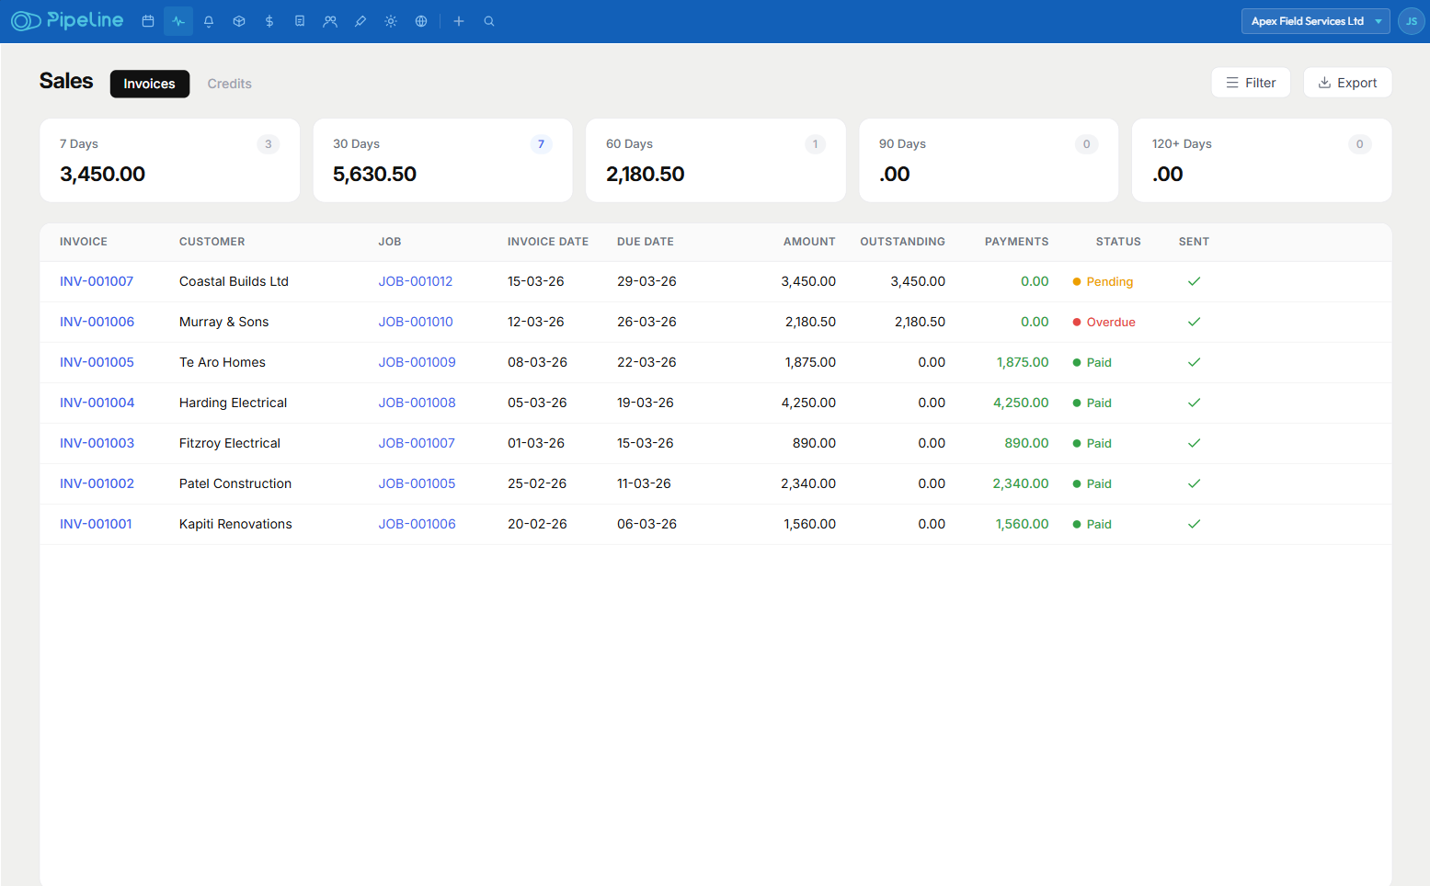Image resolution: width=1430 pixels, height=886 pixels.
Task: Open the Apex Field Services Ltd company dropdown
Action: click(1315, 20)
